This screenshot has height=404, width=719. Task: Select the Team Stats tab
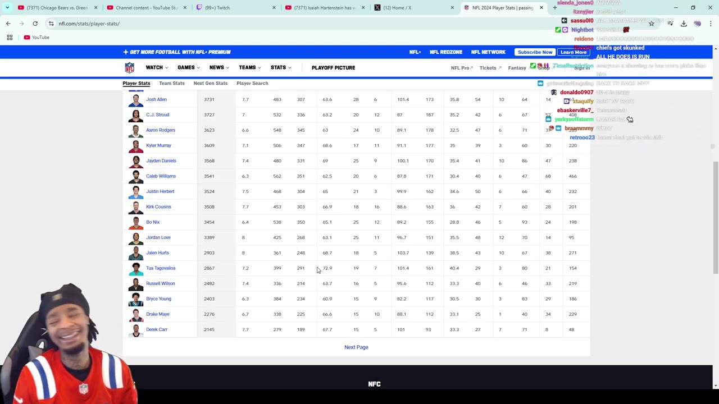(171, 83)
